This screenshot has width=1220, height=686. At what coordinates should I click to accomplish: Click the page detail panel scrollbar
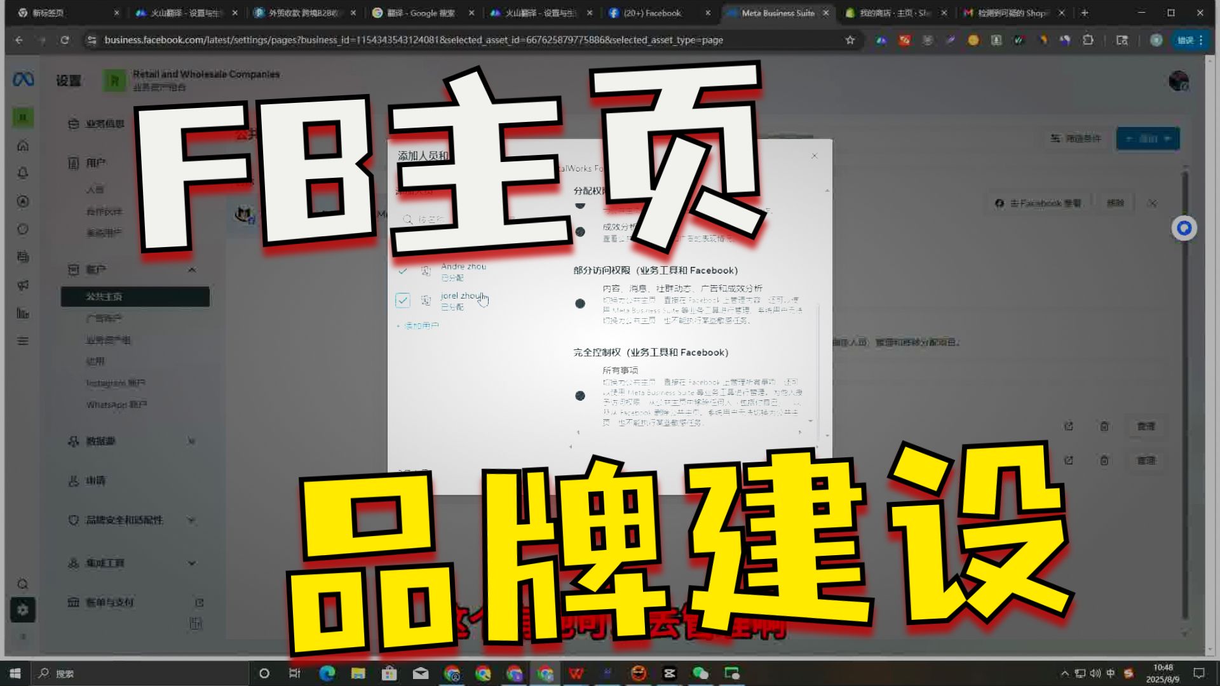[x=1184, y=394]
